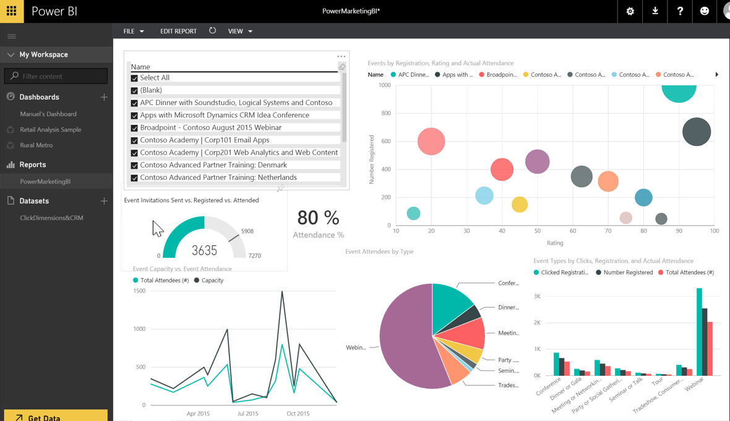Open the settings gear icon
Viewport: 730px width, 421px height.
630,11
